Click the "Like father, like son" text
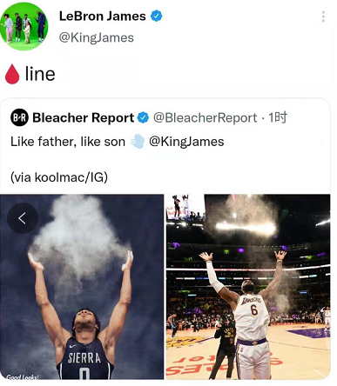This screenshot has width=337, height=386. tap(68, 142)
